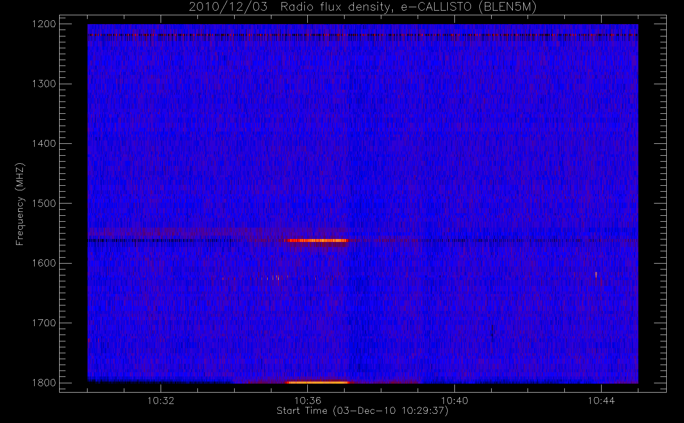Click the 1700 frequency tick label

click(x=44, y=323)
